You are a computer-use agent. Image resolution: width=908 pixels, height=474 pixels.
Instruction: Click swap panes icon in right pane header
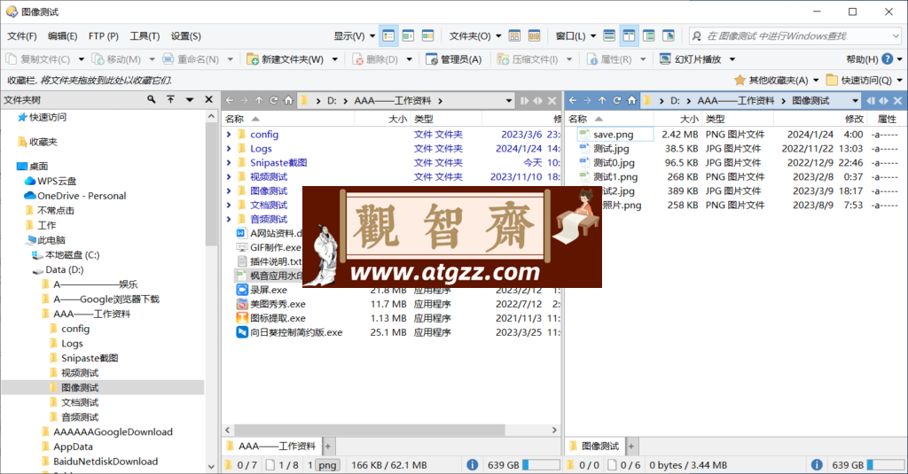click(884, 101)
